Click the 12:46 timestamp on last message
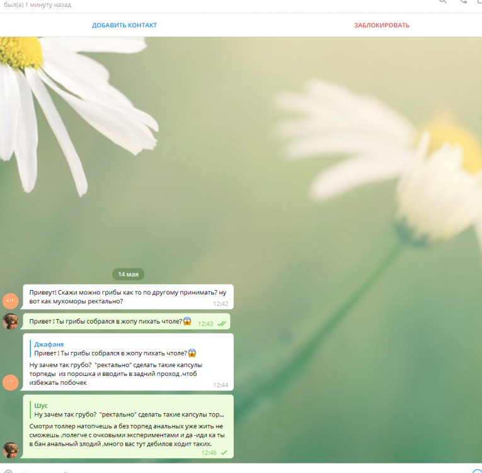 tap(209, 453)
